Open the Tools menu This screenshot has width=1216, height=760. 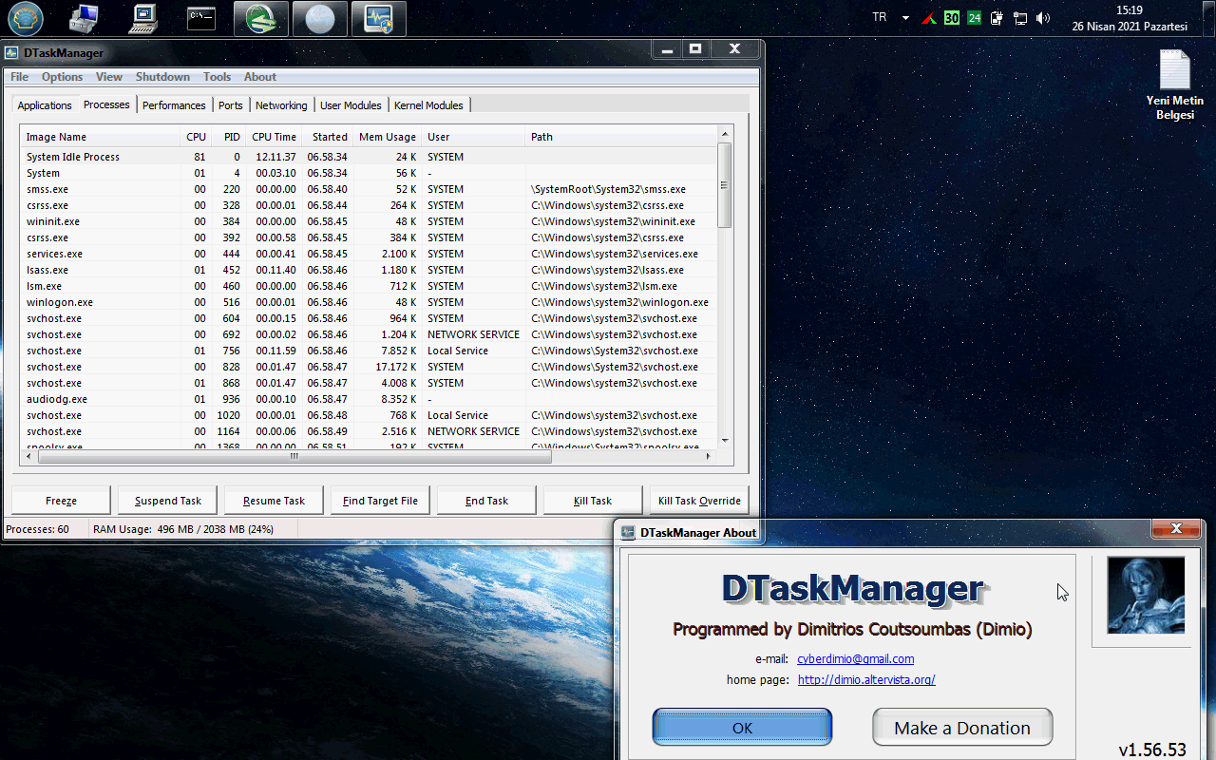(217, 77)
